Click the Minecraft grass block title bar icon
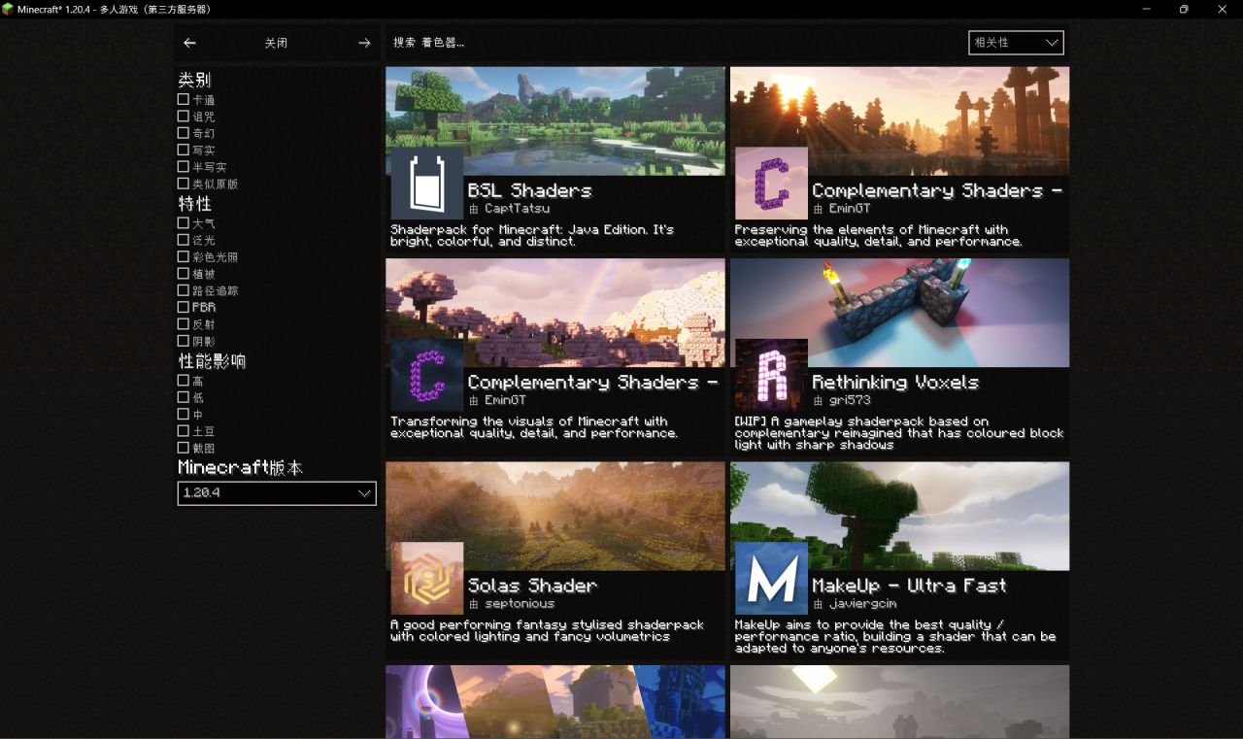The width and height of the screenshot is (1243, 739). click(8, 9)
